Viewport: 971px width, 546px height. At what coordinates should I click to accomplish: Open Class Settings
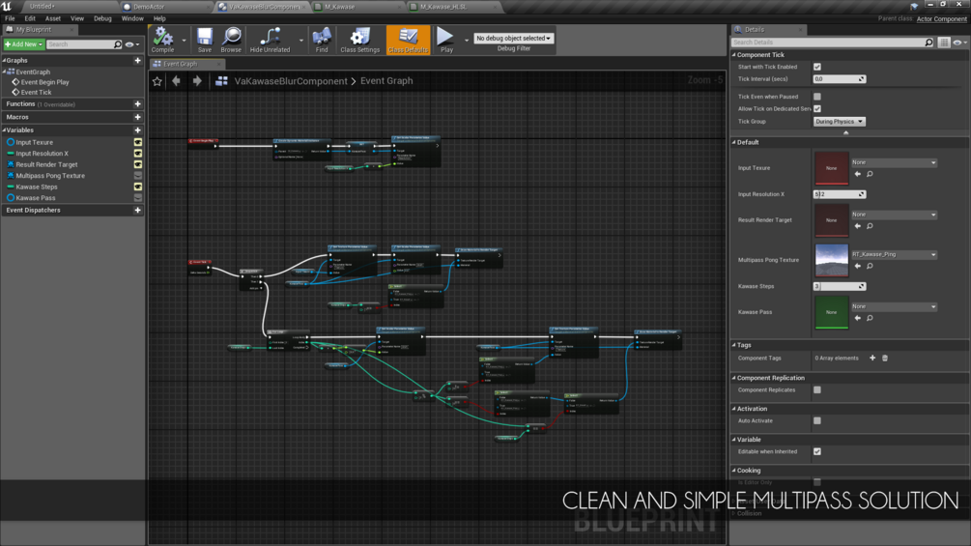pos(359,40)
